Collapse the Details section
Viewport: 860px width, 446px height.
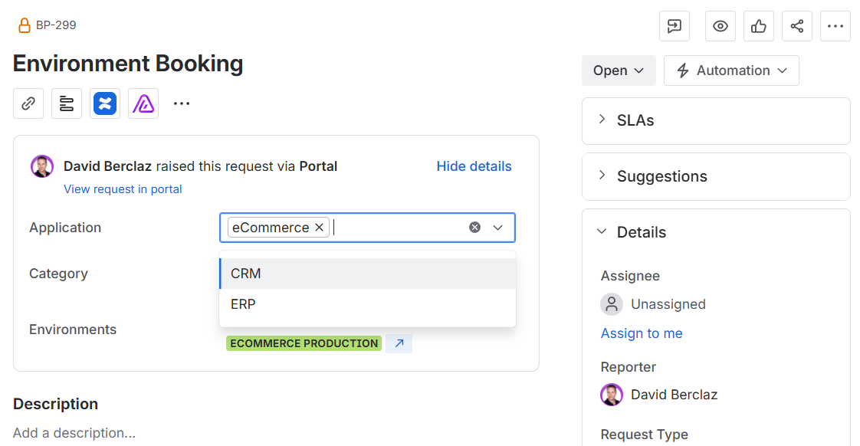tap(602, 231)
